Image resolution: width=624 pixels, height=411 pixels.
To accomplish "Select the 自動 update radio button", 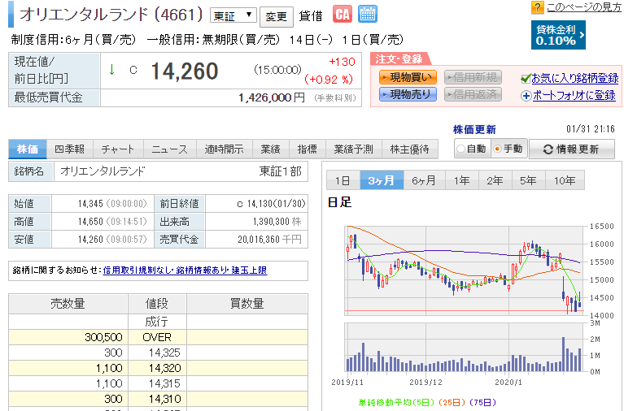I will pyautogui.click(x=460, y=149).
